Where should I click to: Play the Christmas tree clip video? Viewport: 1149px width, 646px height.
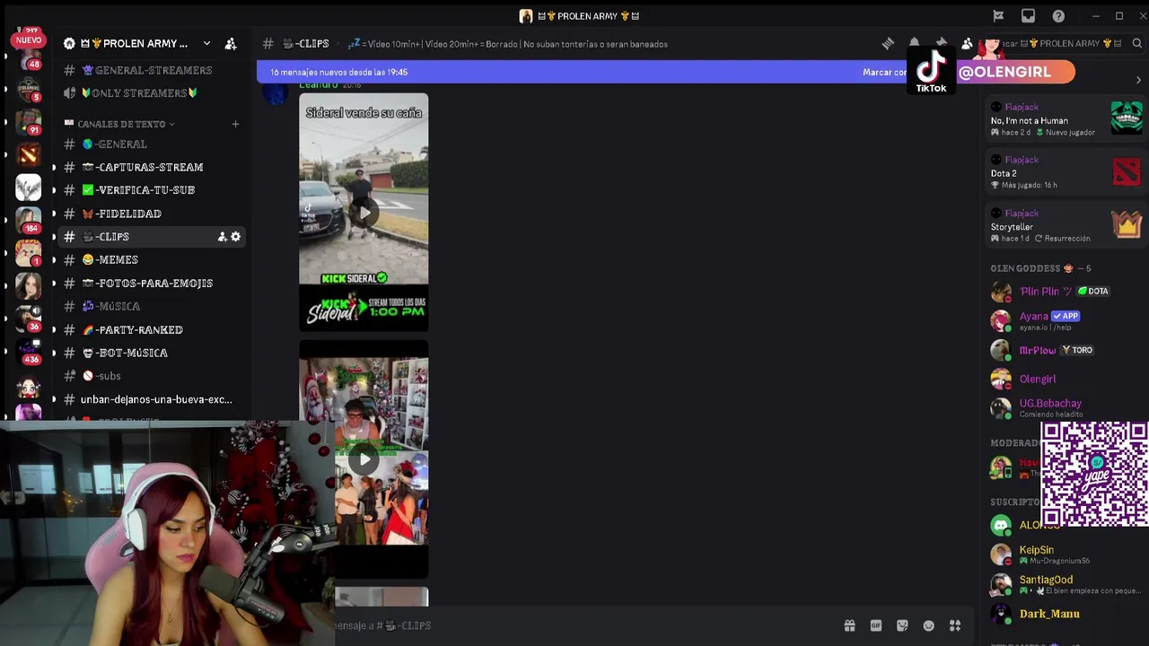point(364,459)
